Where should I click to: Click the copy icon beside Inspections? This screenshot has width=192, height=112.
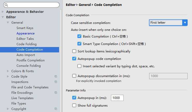(56, 82)
